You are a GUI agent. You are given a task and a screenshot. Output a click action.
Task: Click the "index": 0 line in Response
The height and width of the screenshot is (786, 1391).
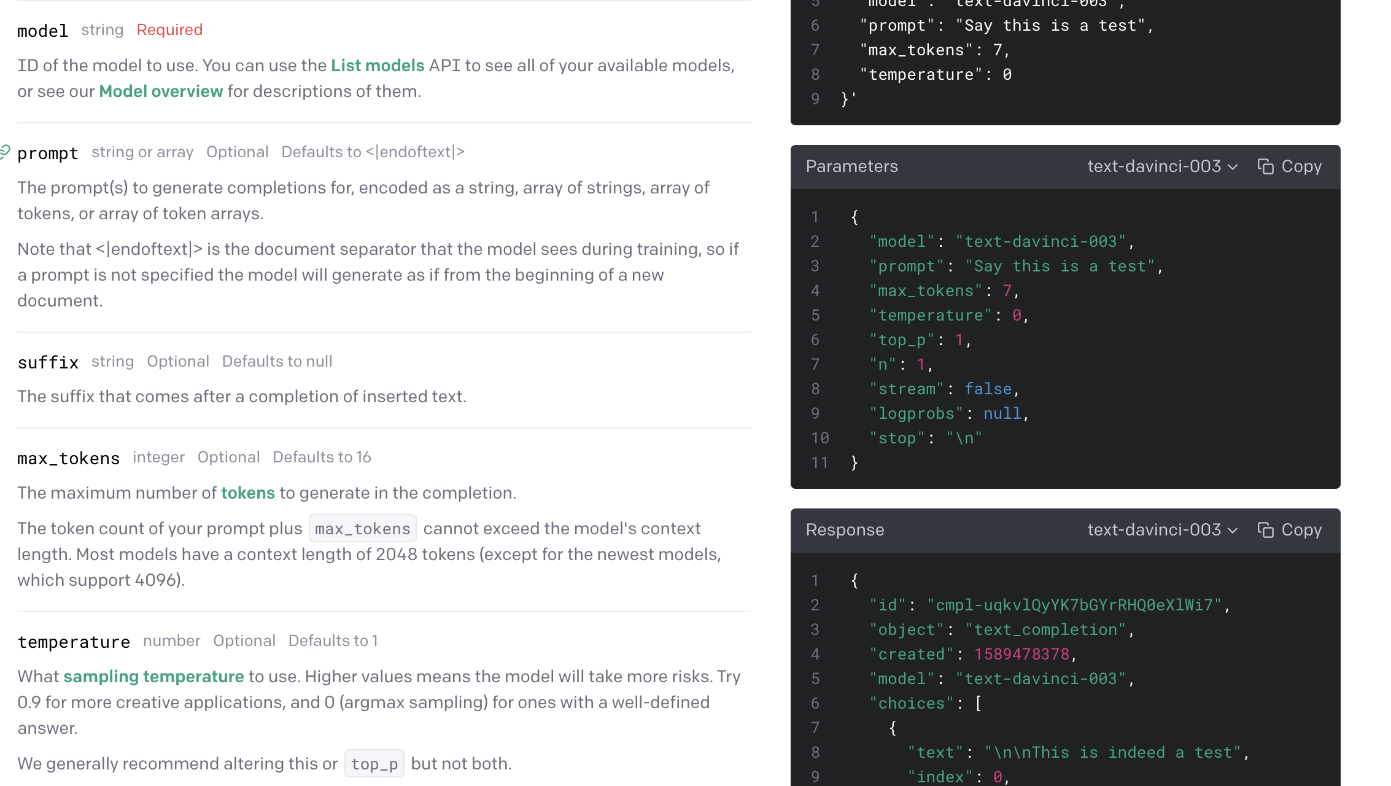click(959, 777)
